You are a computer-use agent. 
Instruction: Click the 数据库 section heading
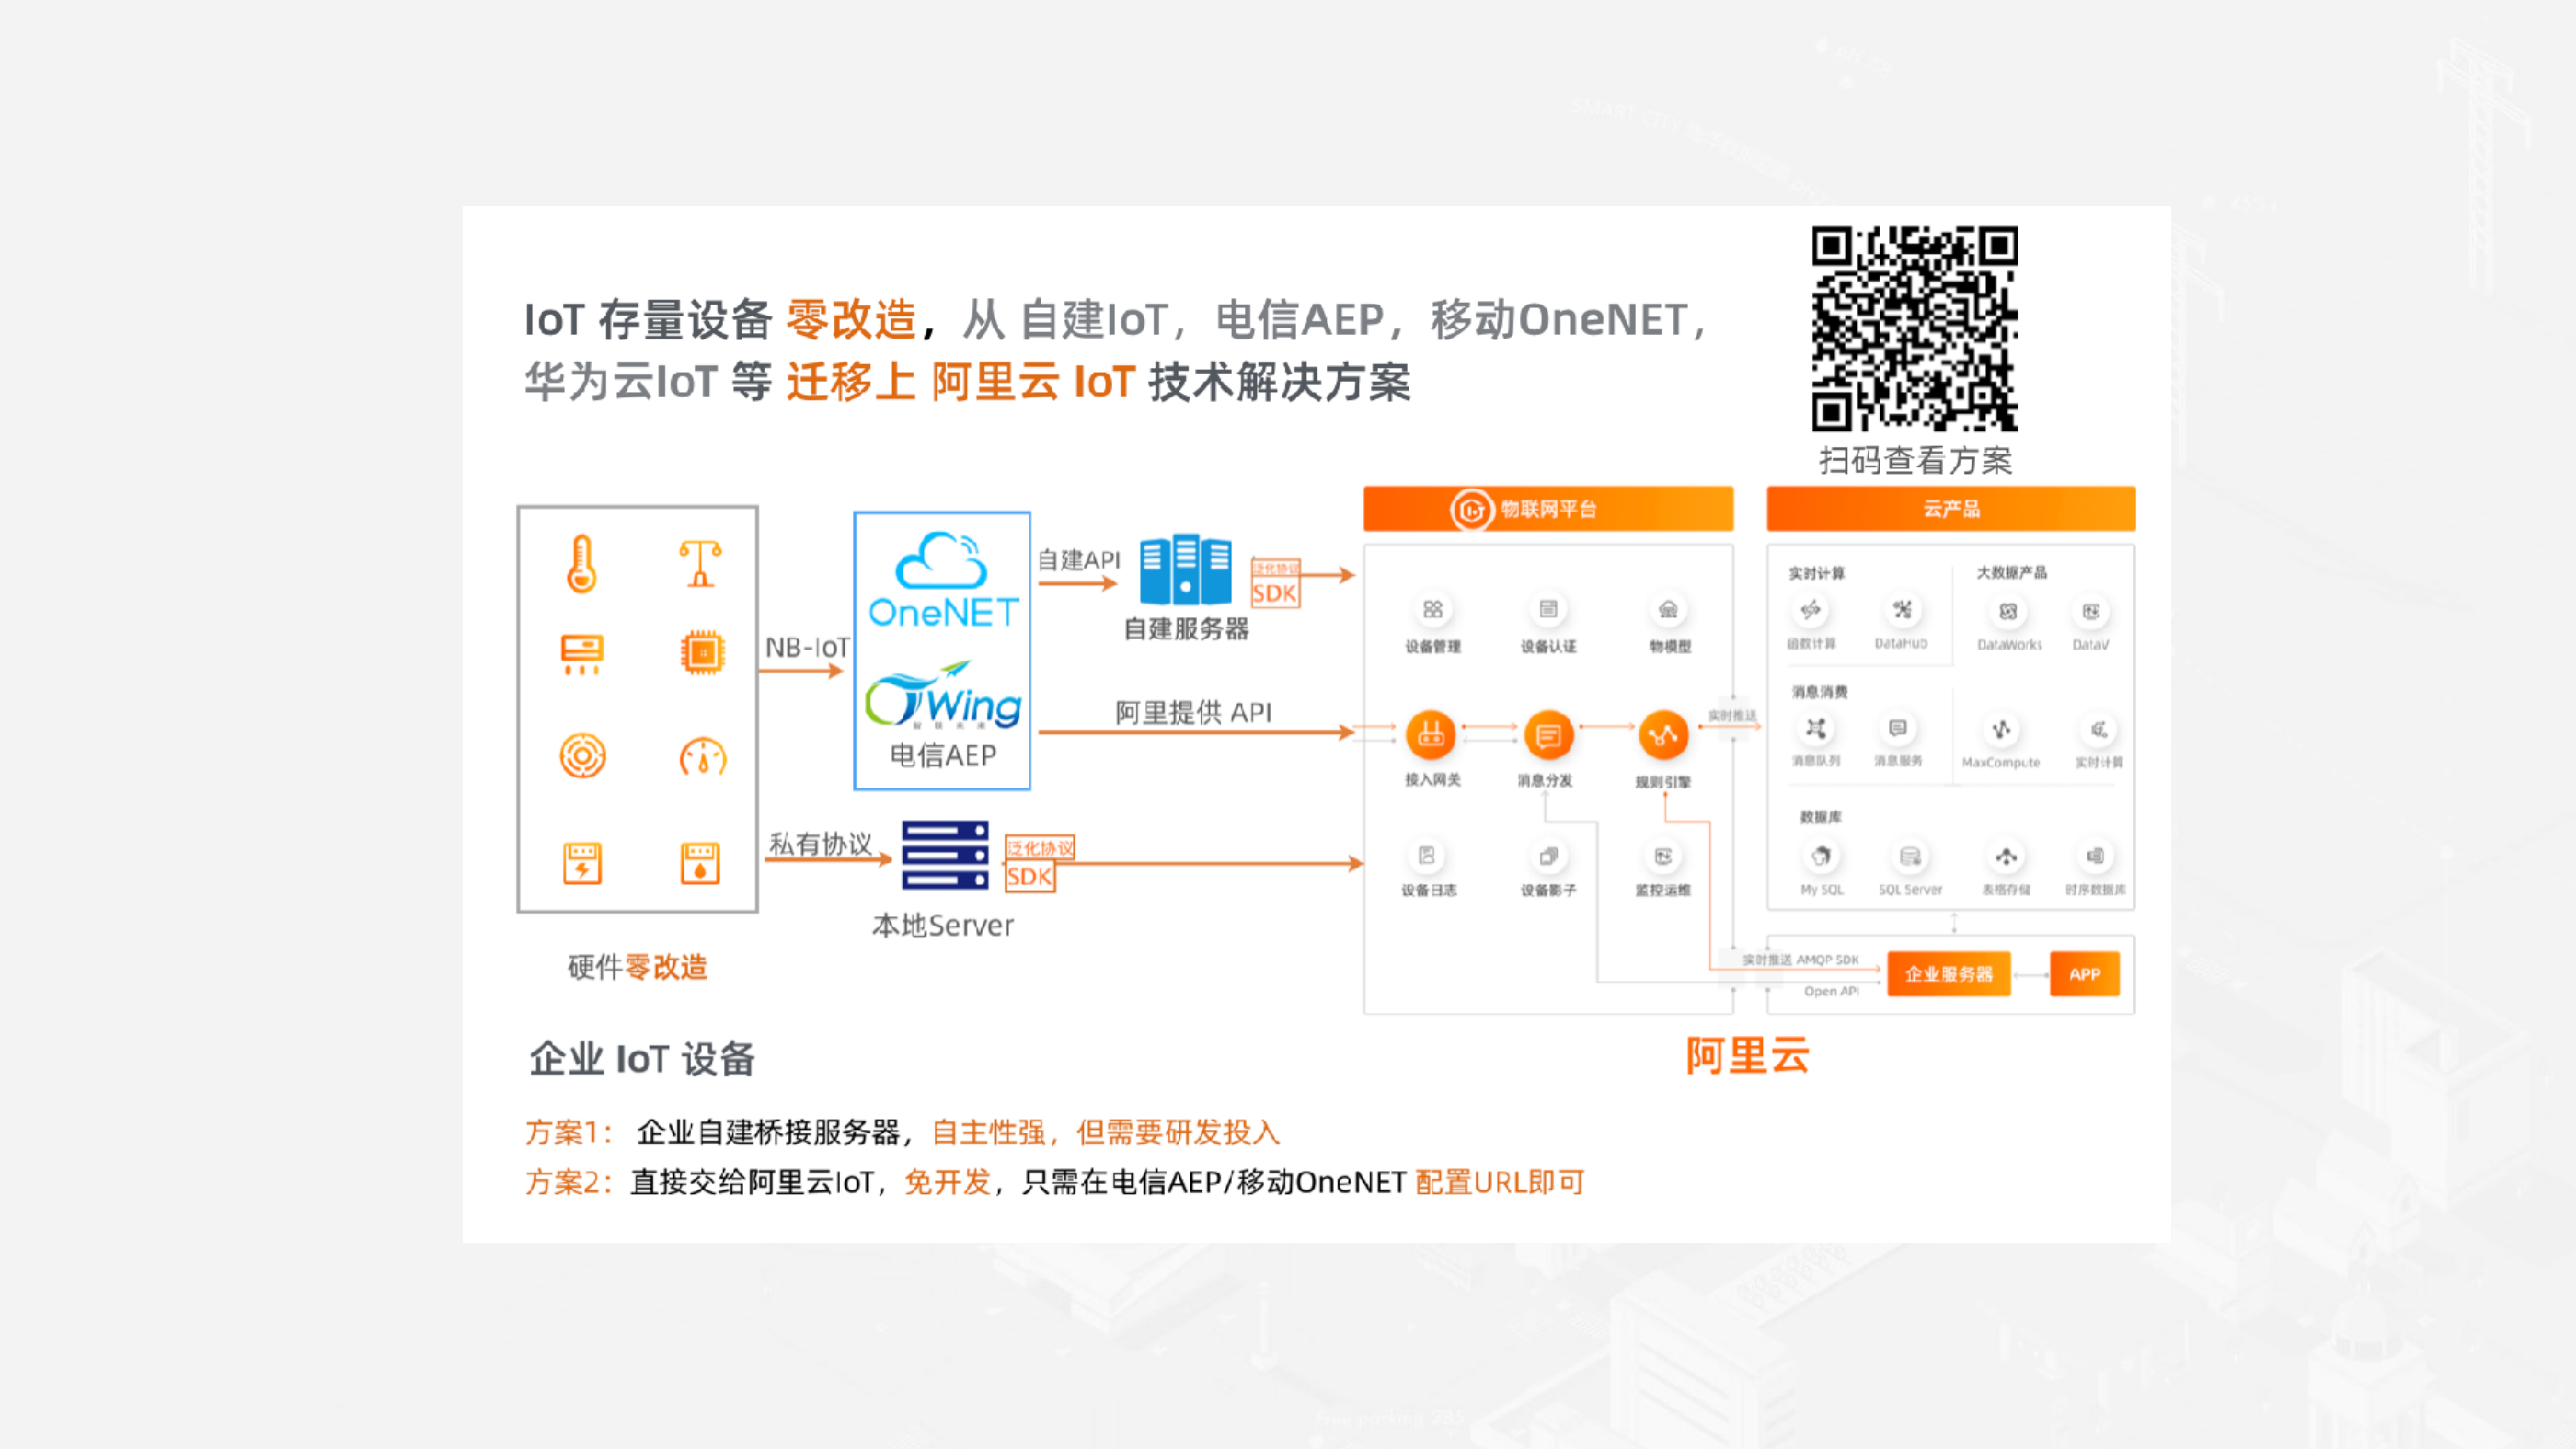[1820, 817]
